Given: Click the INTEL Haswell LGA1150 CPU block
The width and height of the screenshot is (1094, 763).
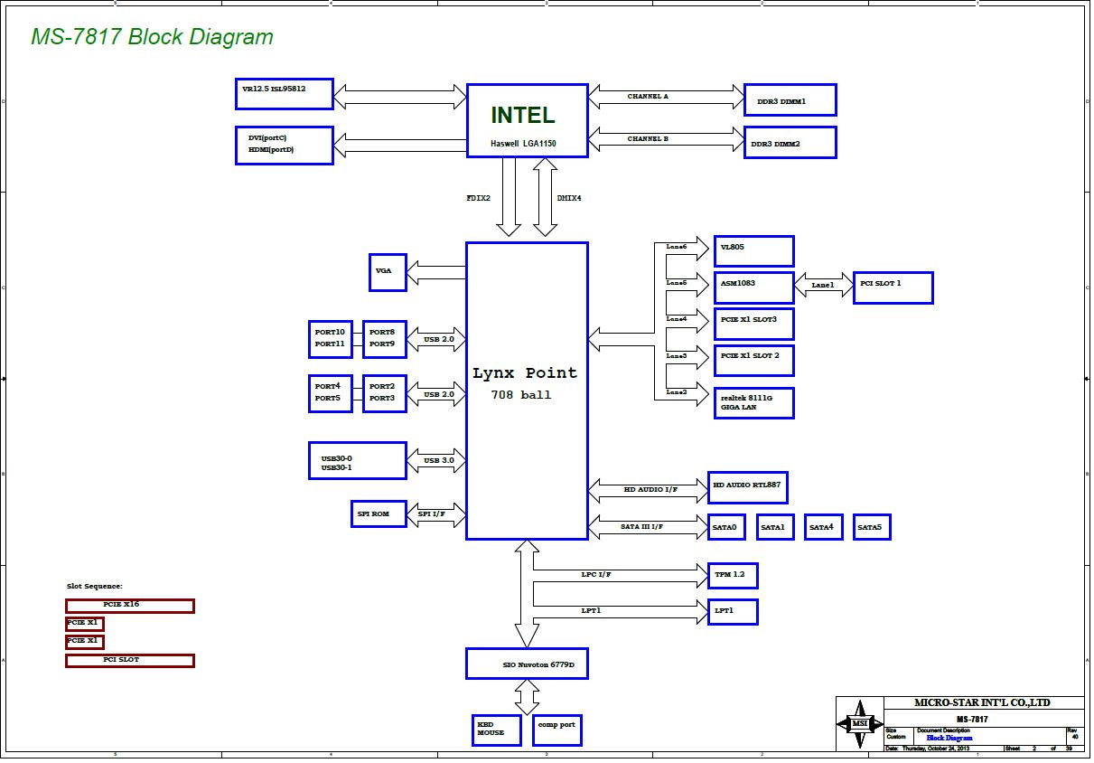Looking at the screenshot, I should 528,121.
